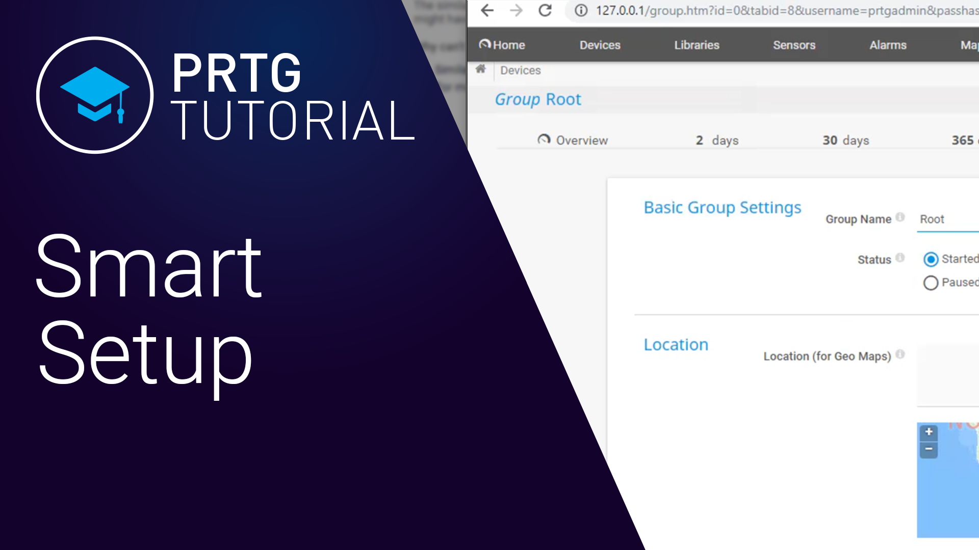
Task: Open the Home menu in PRTG
Action: [502, 45]
